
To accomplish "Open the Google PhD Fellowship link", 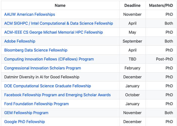I will tap(25, 122).
